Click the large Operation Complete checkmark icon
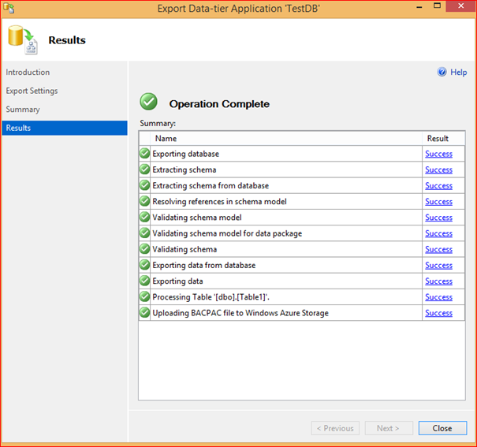This screenshot has height=447, width=477. pos(148,102)
